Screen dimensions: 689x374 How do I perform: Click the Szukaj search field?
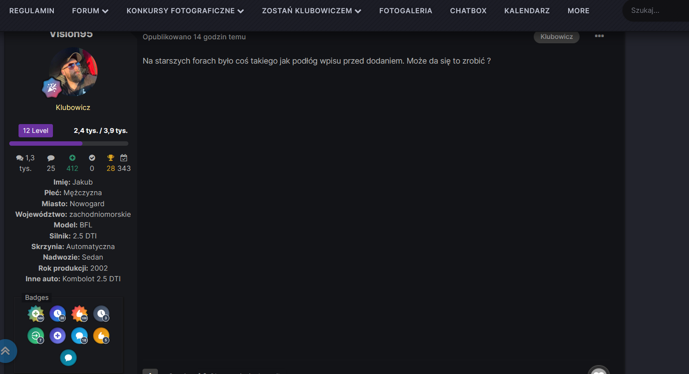point(657,11)
